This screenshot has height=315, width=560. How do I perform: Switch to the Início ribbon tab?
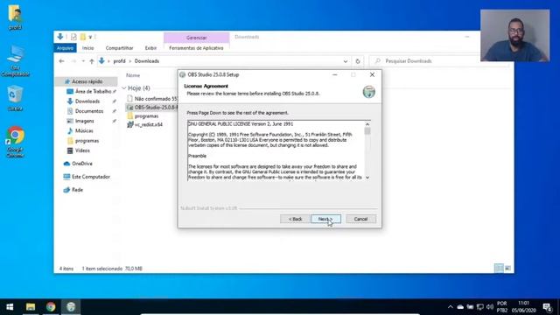[x=87, y=48]
